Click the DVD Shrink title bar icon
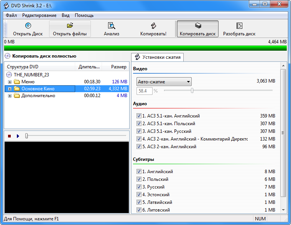Image resolution: width=291 pixels, height=225 pixels. click(x=6, y=6)
